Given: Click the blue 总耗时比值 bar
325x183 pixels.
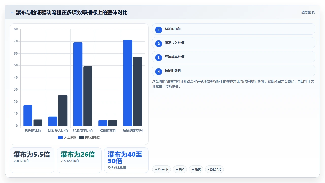Looking at the screenshot, I should pos(28,115).
